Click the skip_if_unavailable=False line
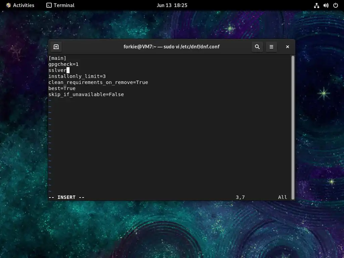The height and width of the screenshot is (258, 344). (86, 94)
